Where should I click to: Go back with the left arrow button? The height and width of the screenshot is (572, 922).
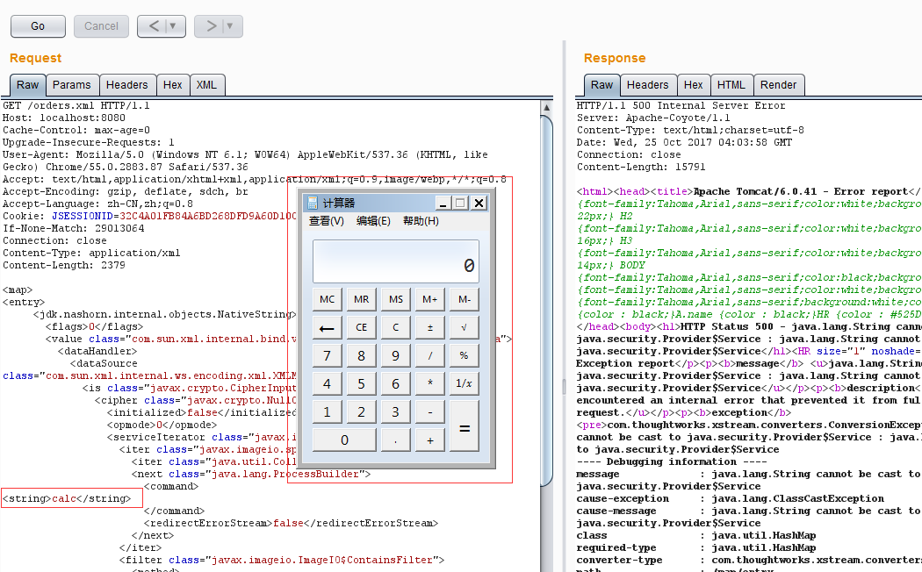coord(153,26)
